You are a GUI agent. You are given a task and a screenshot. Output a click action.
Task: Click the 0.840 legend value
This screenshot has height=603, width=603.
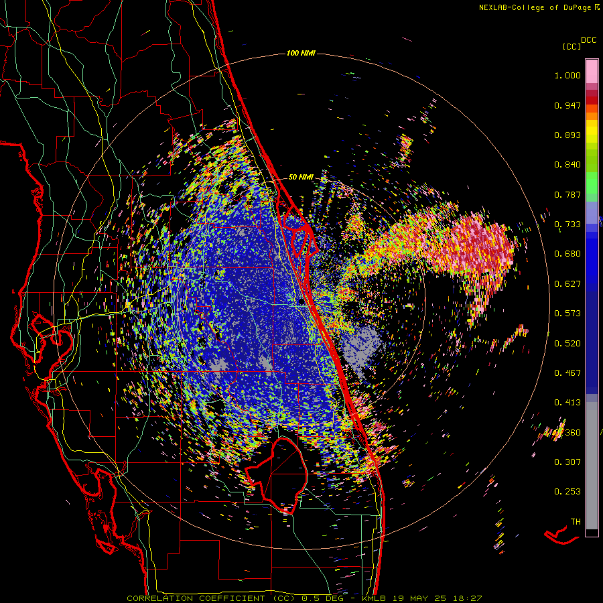tap(567, 165)
